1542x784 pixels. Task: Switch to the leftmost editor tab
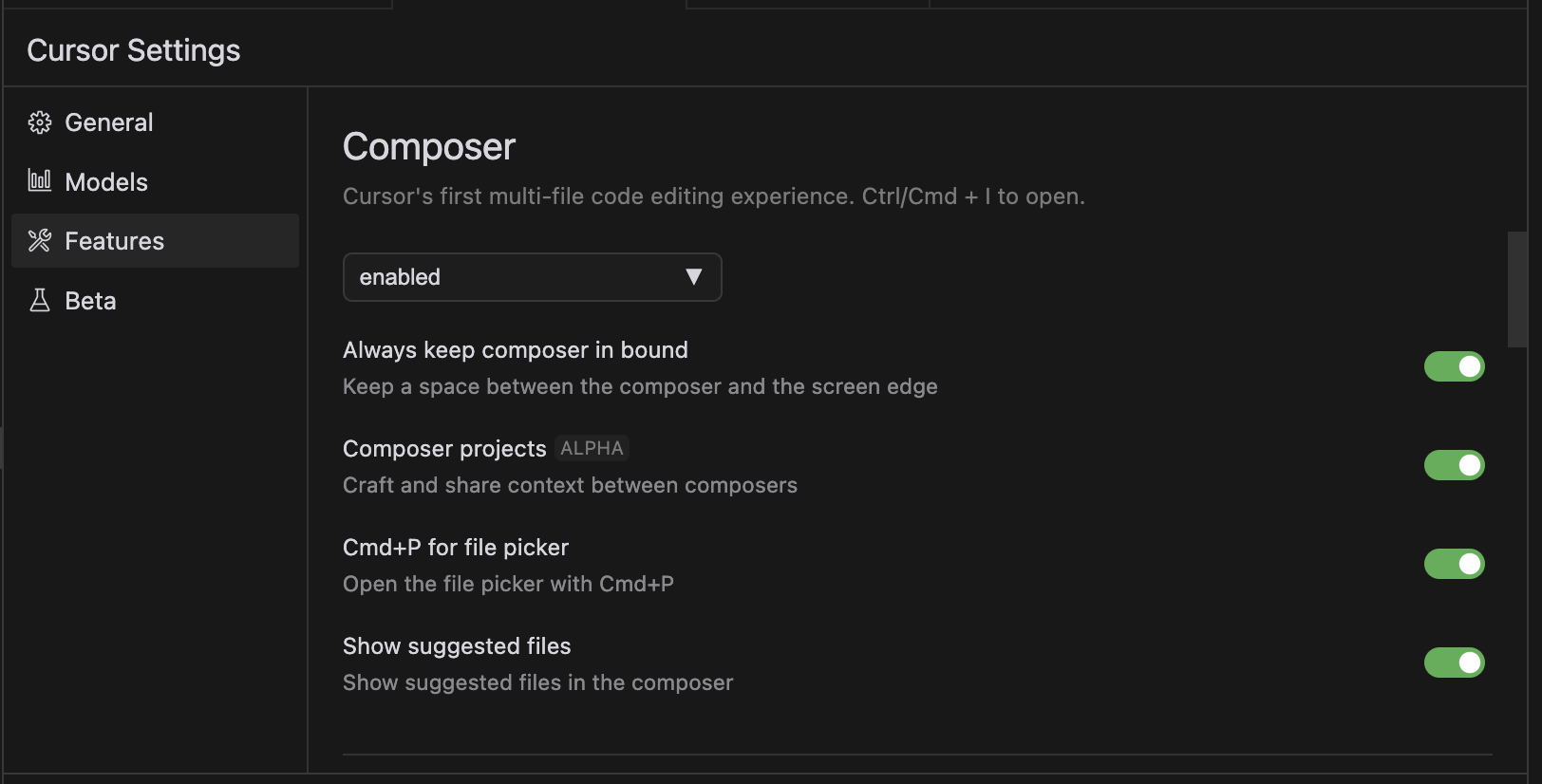[x=199, y=3]
